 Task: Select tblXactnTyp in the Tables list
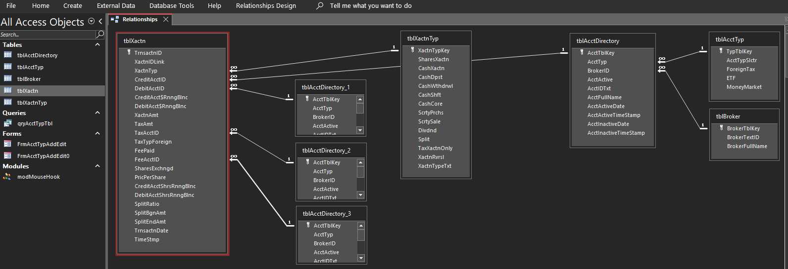tap(32, 103)
